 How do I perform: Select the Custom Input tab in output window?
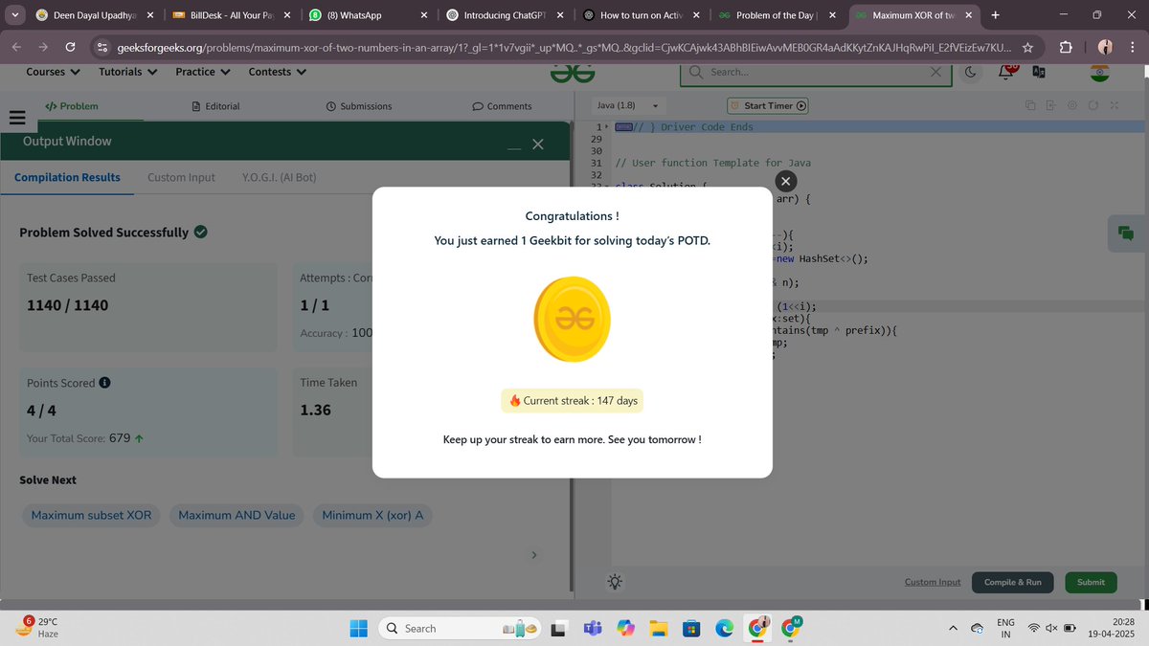pyautogui.click(x=181, y=177)
